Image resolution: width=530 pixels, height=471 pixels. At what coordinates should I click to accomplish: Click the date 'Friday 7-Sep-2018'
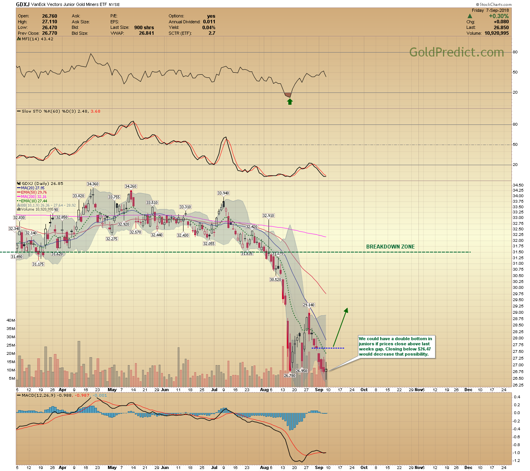click(x=490, y=10)
